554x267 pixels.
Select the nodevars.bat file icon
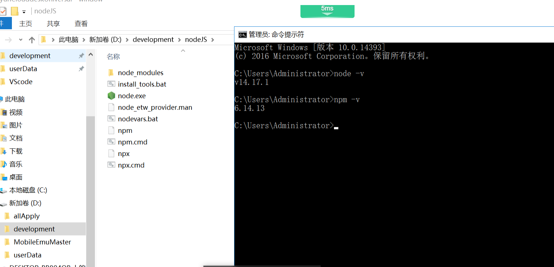(x=112, y=119)
